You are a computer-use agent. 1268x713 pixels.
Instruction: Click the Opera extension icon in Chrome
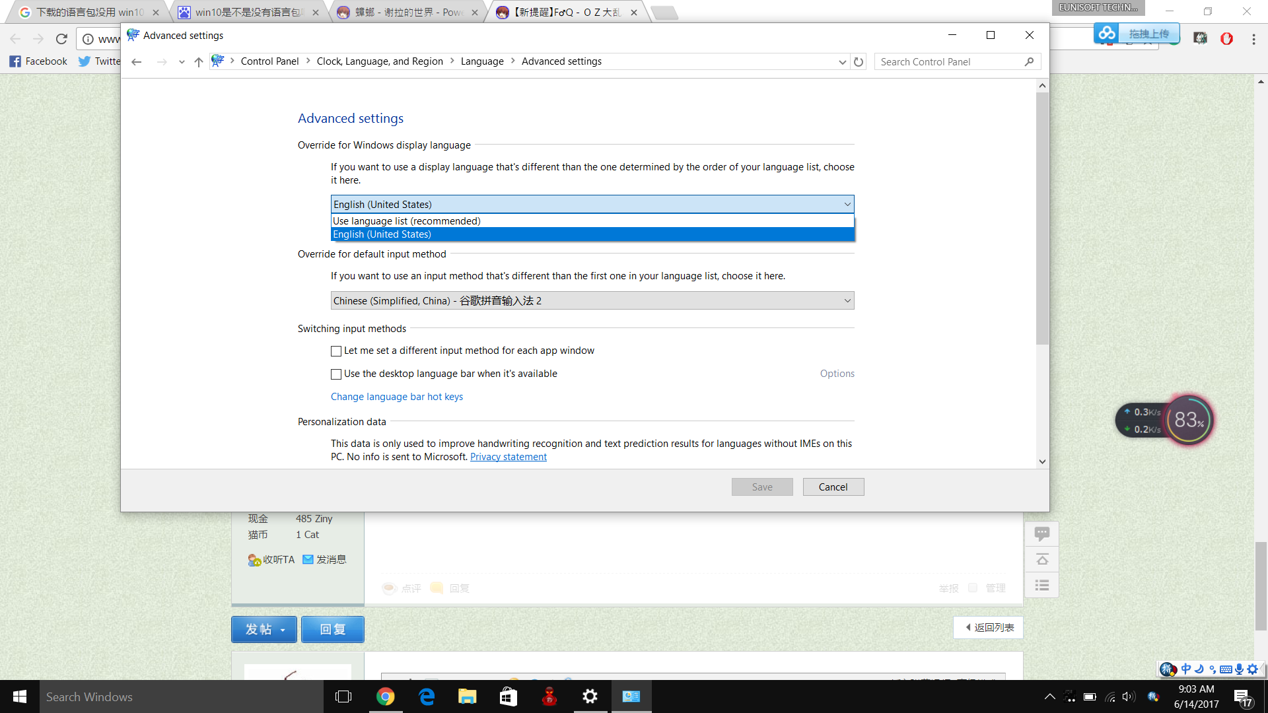coord(1226,39)
